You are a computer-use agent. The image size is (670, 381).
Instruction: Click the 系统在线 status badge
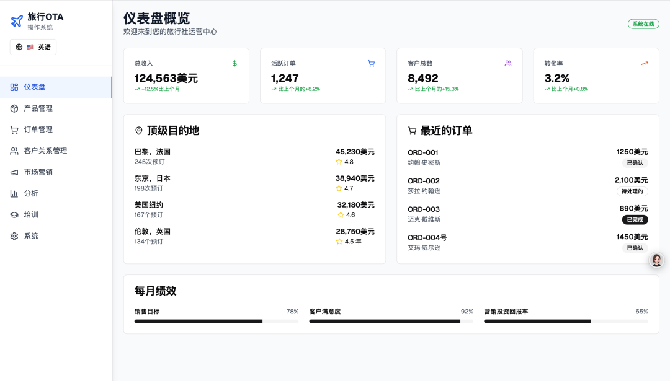(643, 24)
